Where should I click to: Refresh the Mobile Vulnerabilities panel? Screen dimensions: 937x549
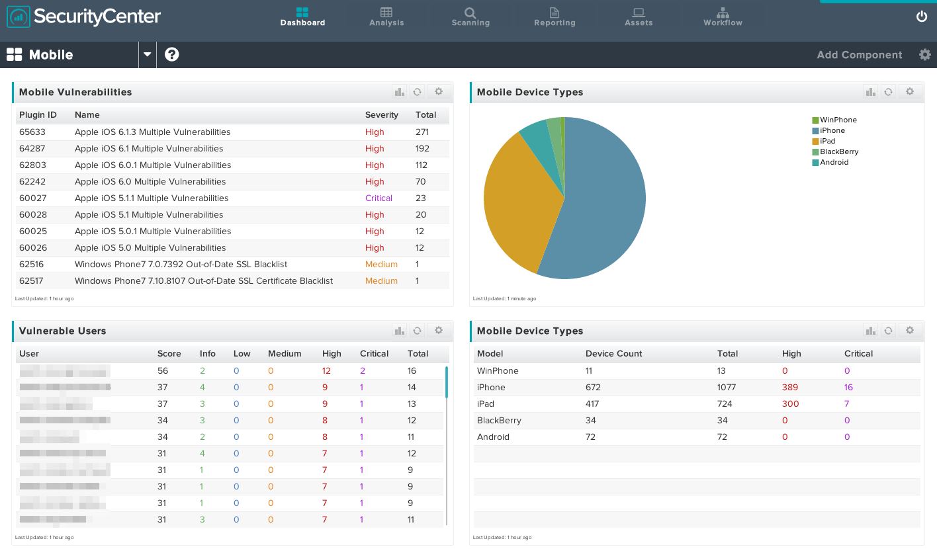417,92
